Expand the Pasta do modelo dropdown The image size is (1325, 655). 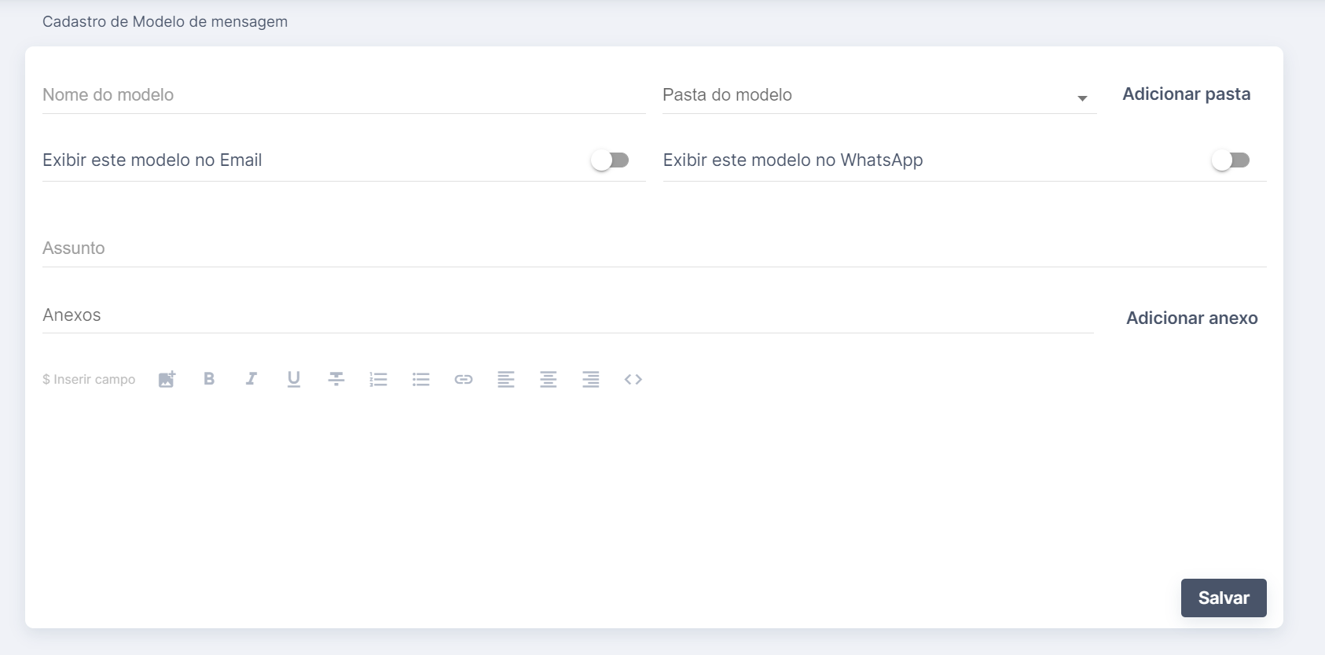pos(879,96)
